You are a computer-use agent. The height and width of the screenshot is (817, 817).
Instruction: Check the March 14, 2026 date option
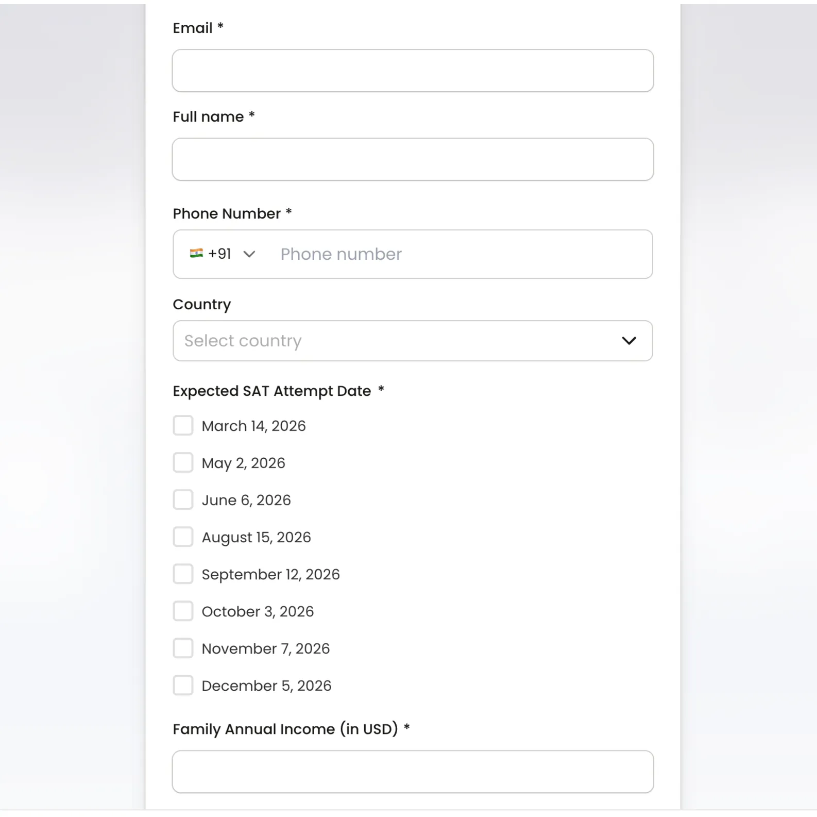[x=183, y=425]
